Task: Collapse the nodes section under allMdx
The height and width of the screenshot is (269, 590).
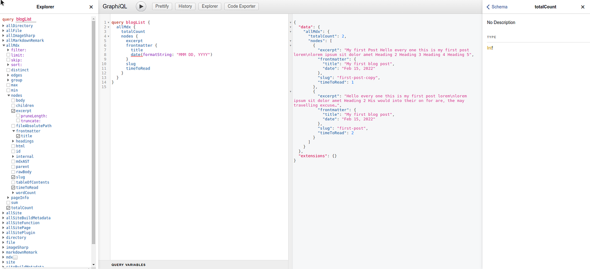Action: coord(8,95)
